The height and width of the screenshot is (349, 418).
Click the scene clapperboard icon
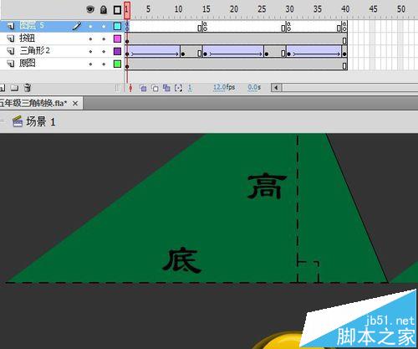[18, 121]
